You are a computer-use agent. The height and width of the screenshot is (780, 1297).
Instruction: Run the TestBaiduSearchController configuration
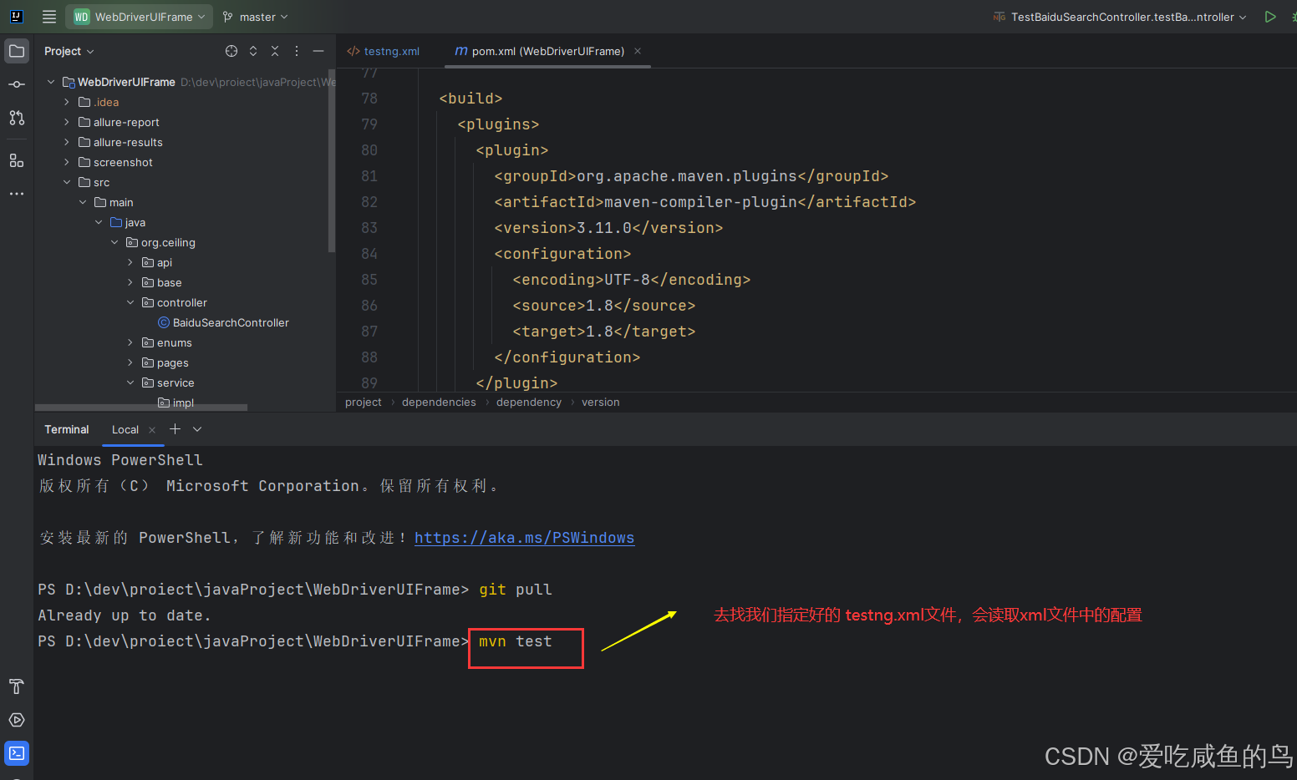click(1270, 17)
